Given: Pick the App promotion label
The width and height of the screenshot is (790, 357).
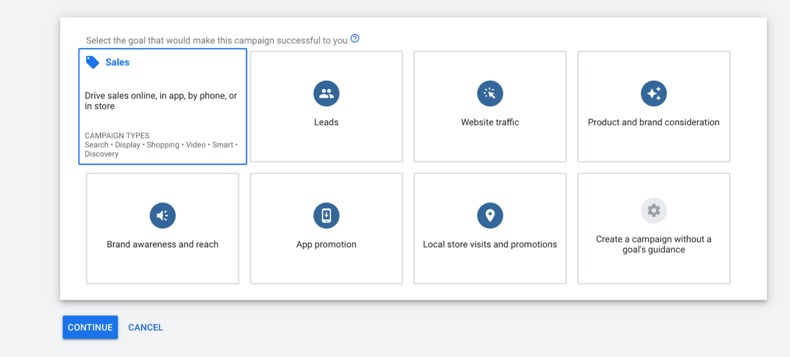Looking at the screenshot, I should tap(326, 245).
